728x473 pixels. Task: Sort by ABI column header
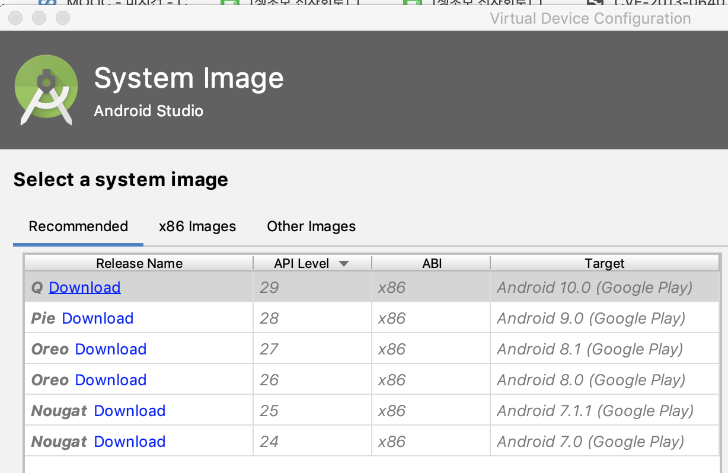[x=432, y=263]
